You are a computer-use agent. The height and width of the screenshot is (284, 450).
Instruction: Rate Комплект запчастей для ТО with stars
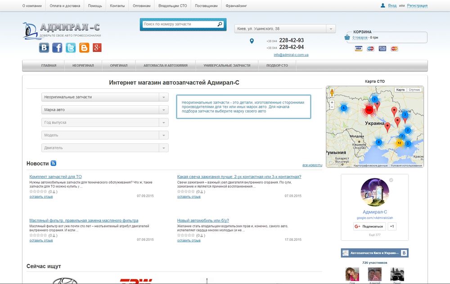(x=38, y=192)
